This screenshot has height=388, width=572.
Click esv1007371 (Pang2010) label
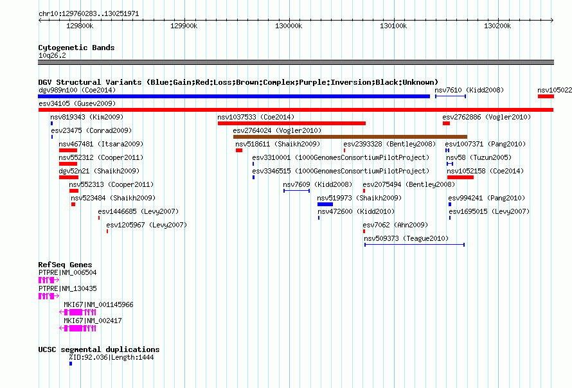[x=485, y=144]
